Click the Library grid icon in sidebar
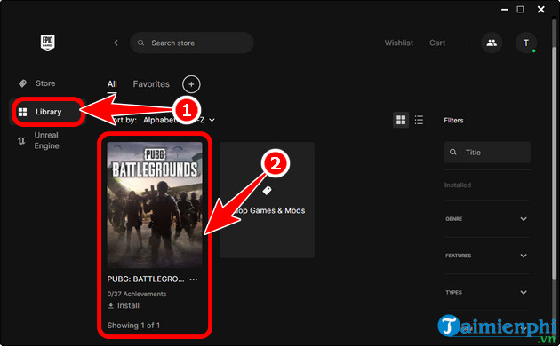 (x=22, y=112)
